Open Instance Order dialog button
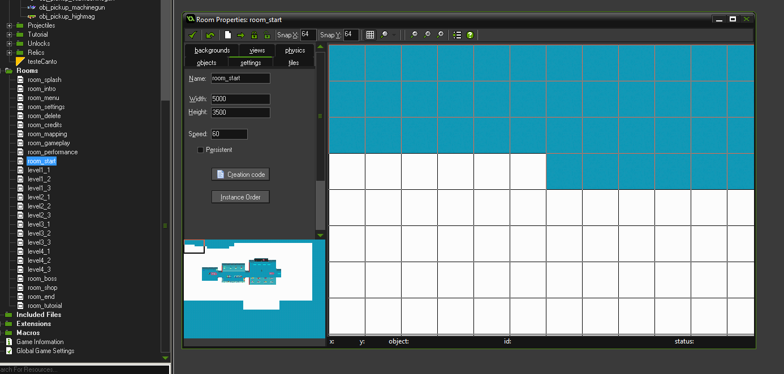The width and height of the screenshot is (784, 374). (240, 197)
